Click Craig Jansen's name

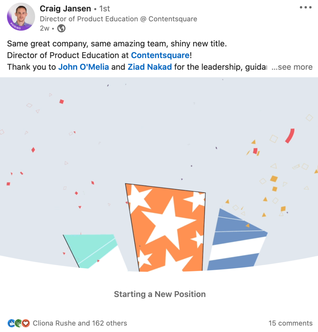click(x=64, y=8)
